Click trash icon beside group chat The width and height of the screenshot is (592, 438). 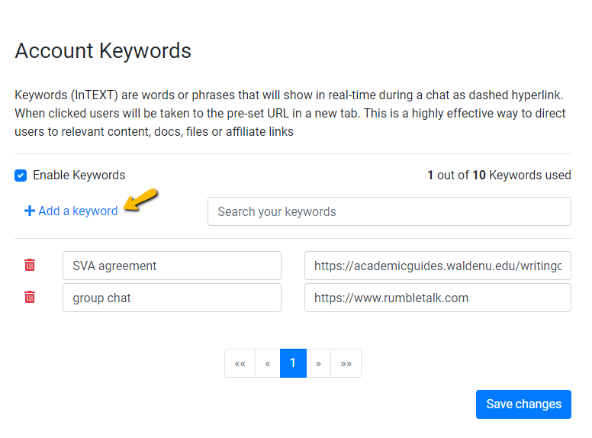click(30, 298)
